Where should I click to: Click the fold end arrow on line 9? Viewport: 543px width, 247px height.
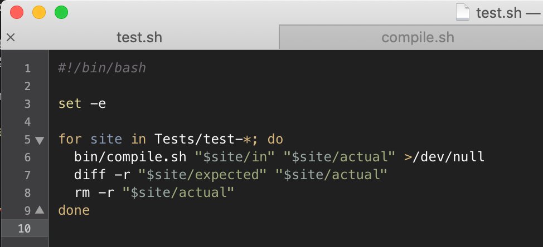tap(40, 210)
